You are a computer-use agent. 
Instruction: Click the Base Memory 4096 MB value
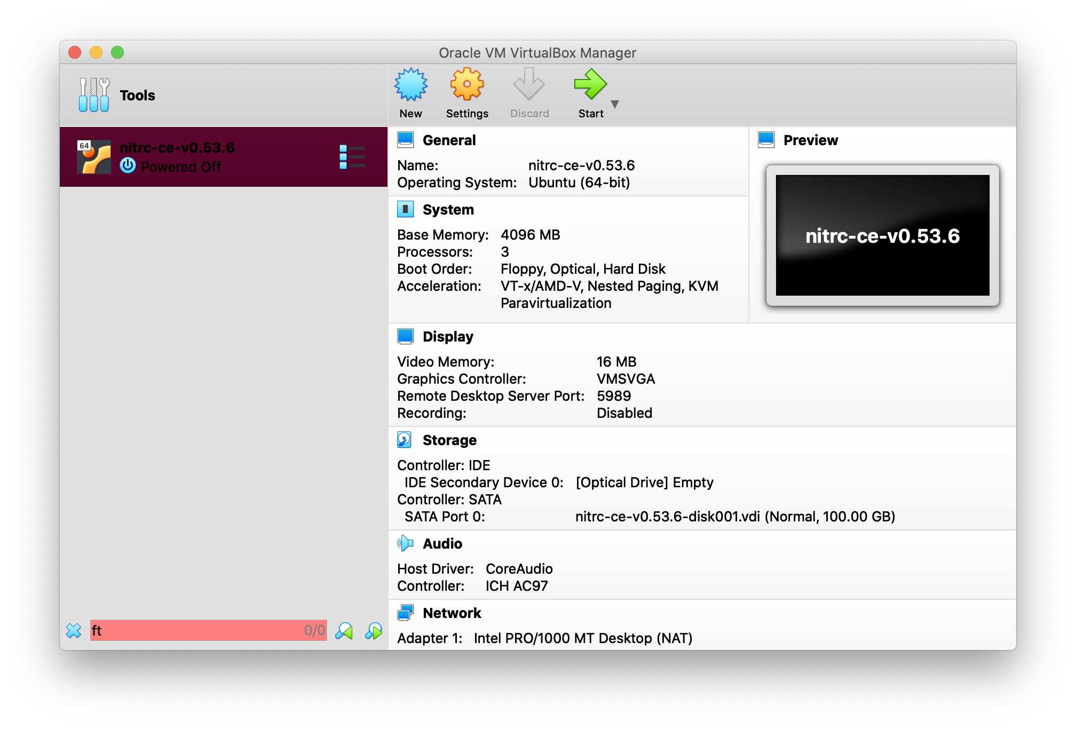coord(530,235)
